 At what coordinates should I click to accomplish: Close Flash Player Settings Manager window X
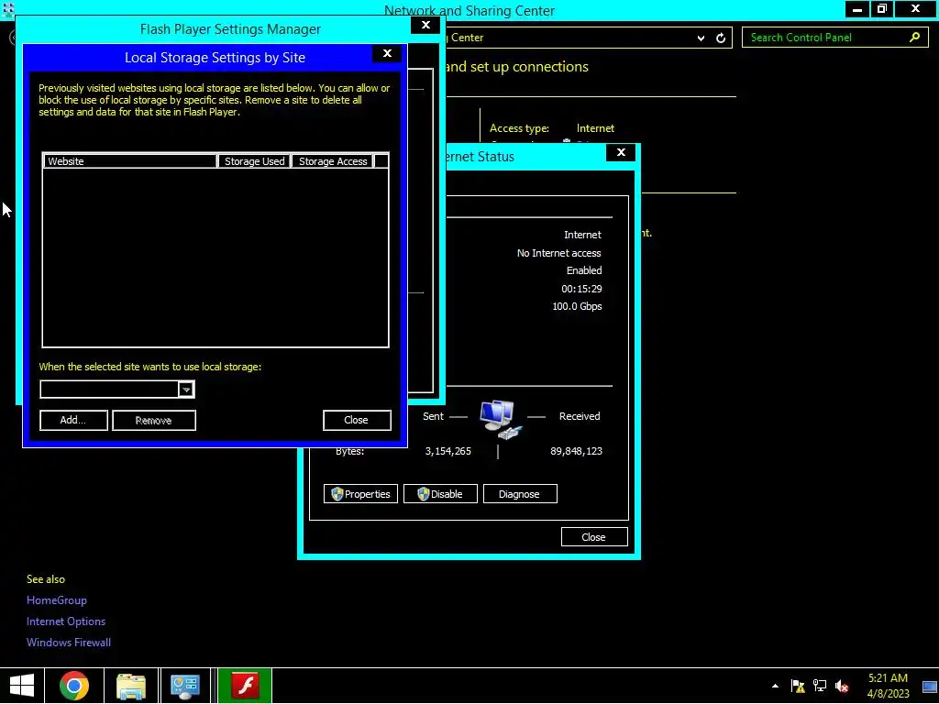(425, 25)
